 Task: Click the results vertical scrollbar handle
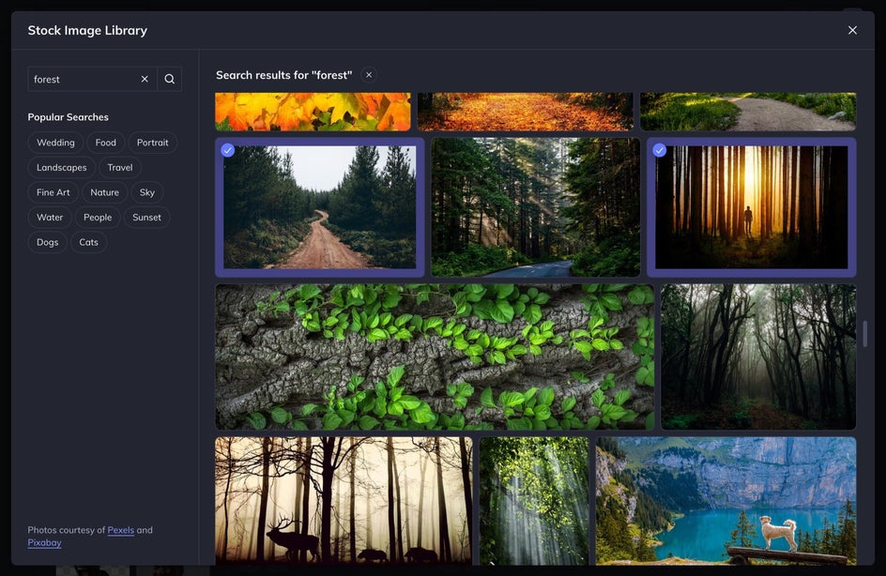[x=865, y=334]
